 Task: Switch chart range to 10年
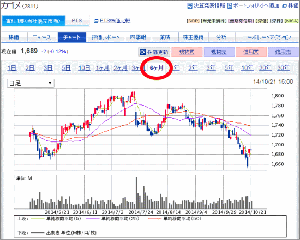247,68
